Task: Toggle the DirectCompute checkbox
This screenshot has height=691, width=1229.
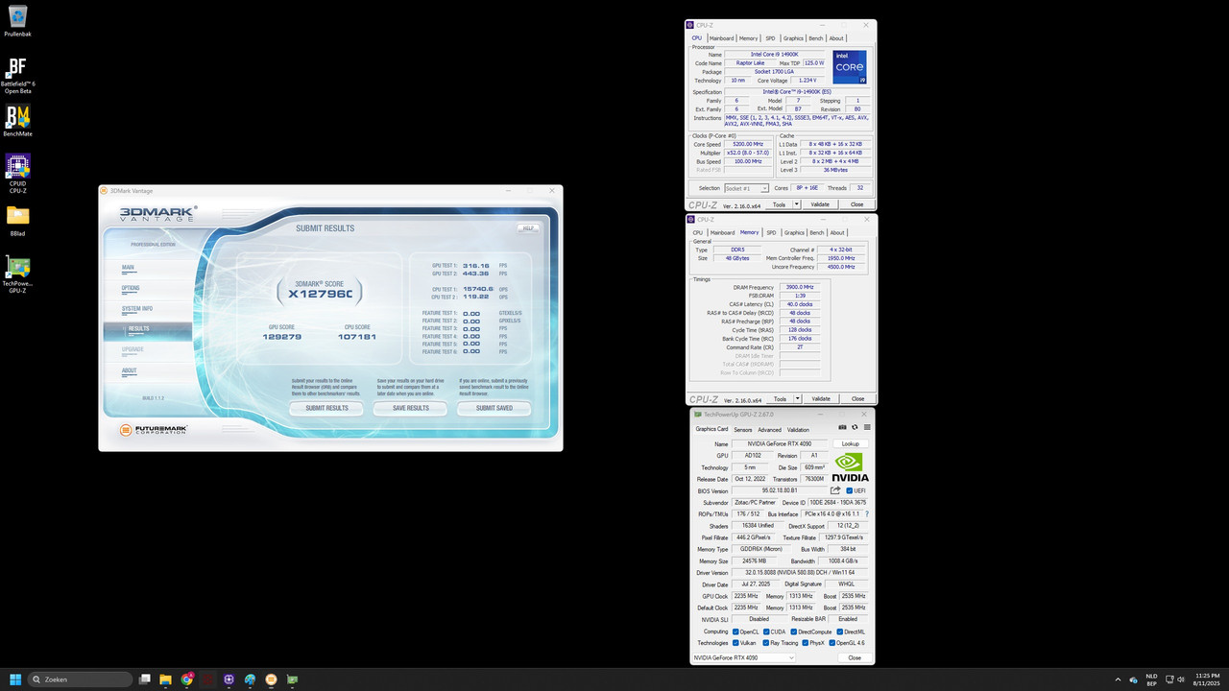Action: 794,631
